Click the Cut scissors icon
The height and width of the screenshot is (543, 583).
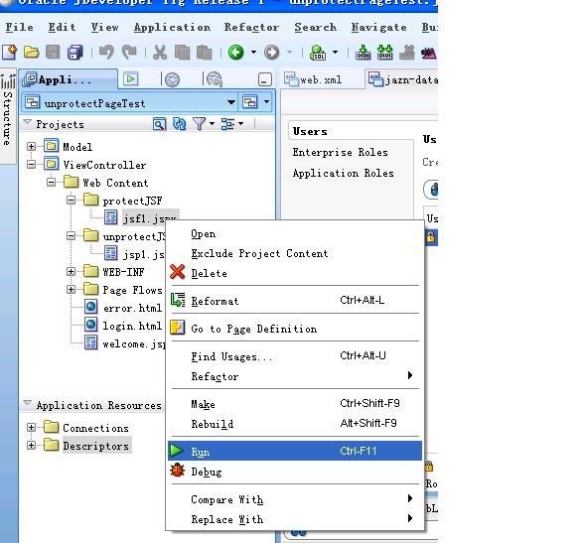tap(160, 52)
